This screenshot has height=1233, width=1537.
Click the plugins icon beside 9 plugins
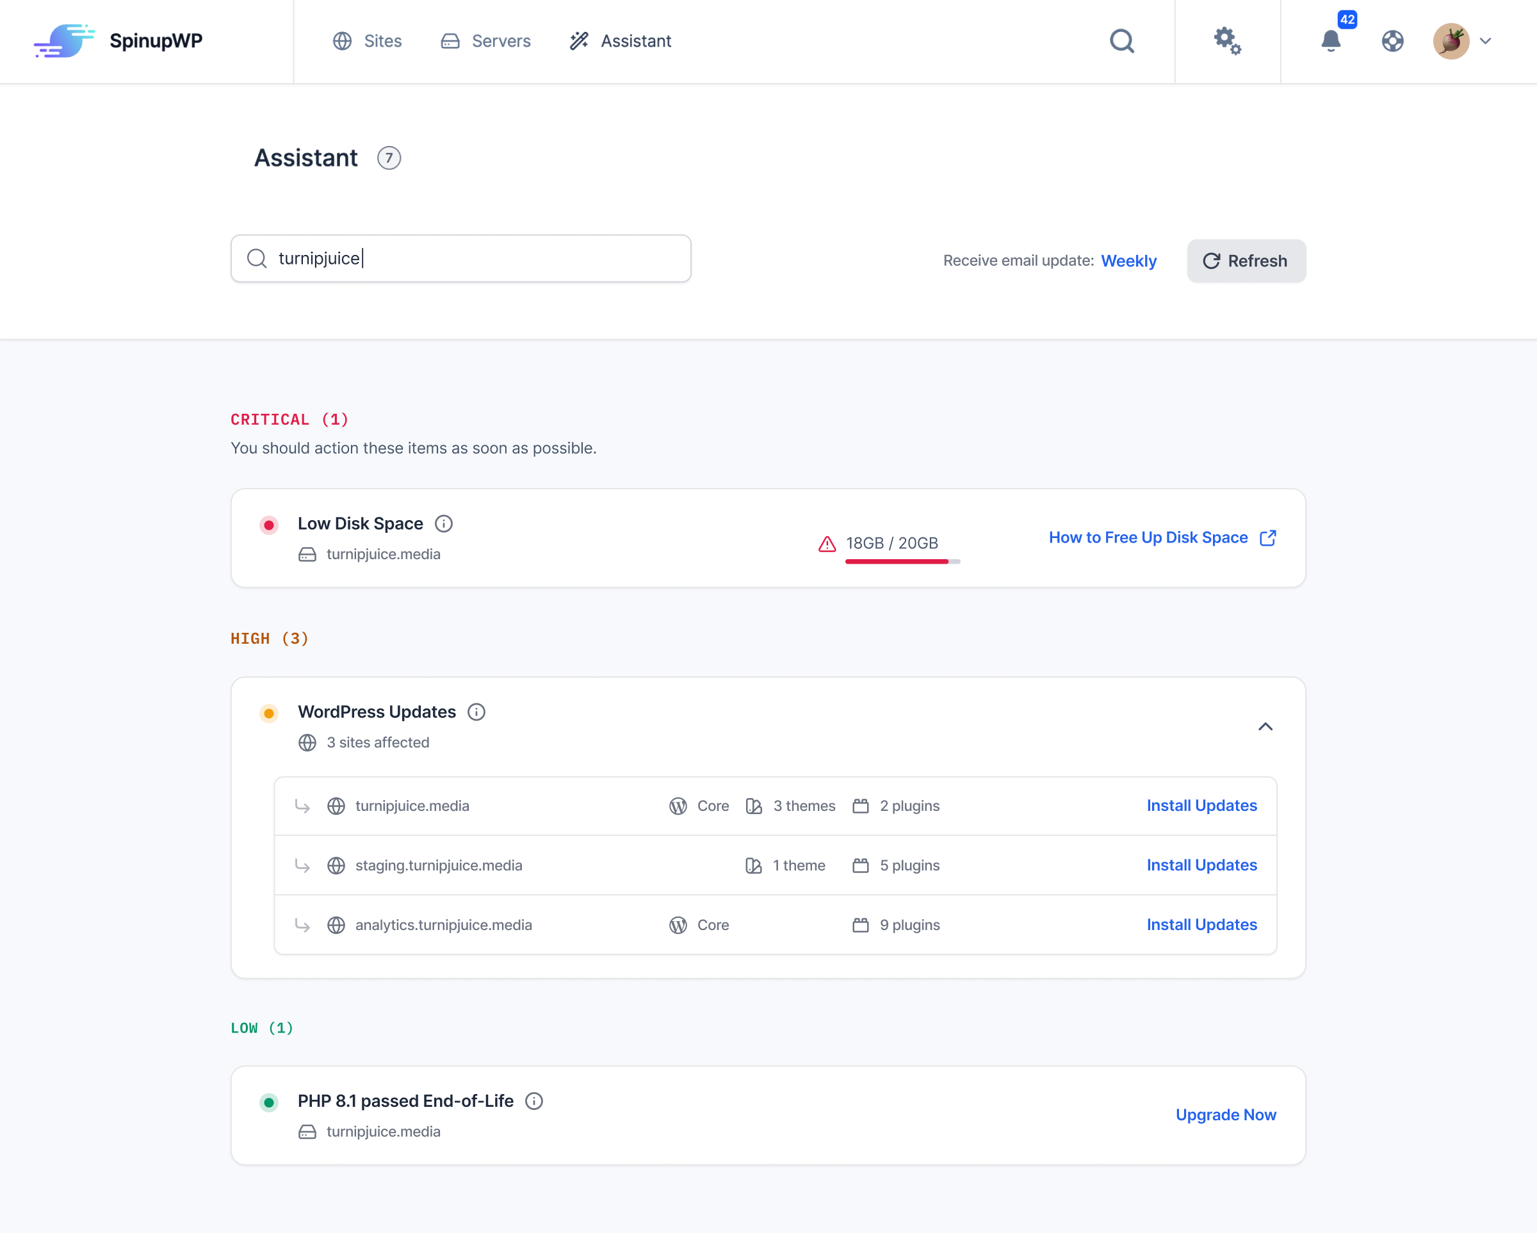[x=861, y=926]
